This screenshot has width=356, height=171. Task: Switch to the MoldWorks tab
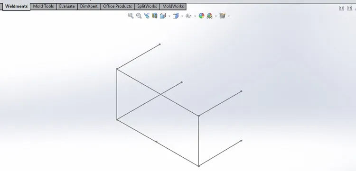click(173, 6)
